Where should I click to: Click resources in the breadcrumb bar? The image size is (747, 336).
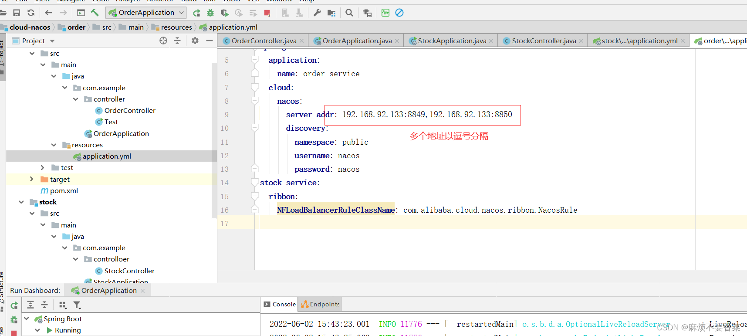click(176, 27)
